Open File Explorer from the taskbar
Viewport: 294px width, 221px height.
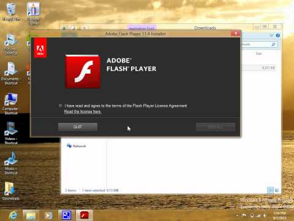(x=31, y=215)
